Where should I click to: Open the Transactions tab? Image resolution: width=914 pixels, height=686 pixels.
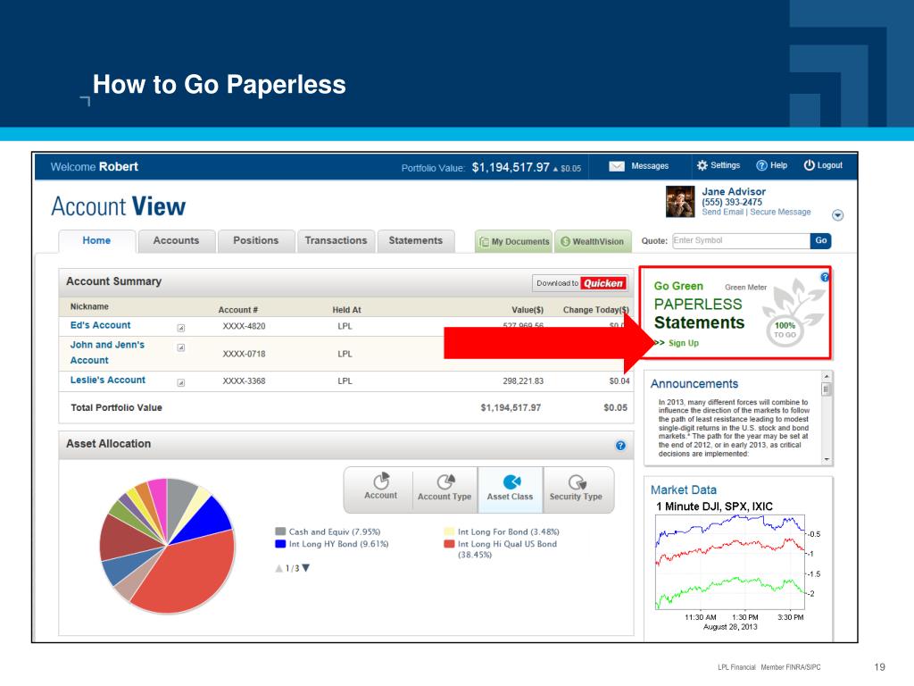(x=336, y=240)
